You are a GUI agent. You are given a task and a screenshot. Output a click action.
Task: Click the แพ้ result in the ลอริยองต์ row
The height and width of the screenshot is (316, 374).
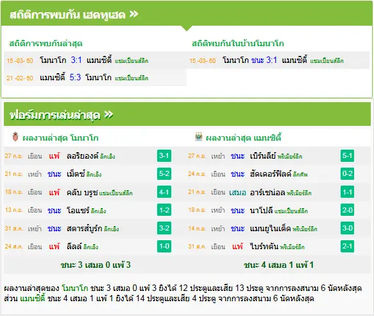[x=55, y=156]
